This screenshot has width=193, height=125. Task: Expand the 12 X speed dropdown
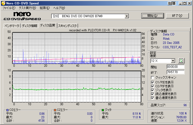173,61
